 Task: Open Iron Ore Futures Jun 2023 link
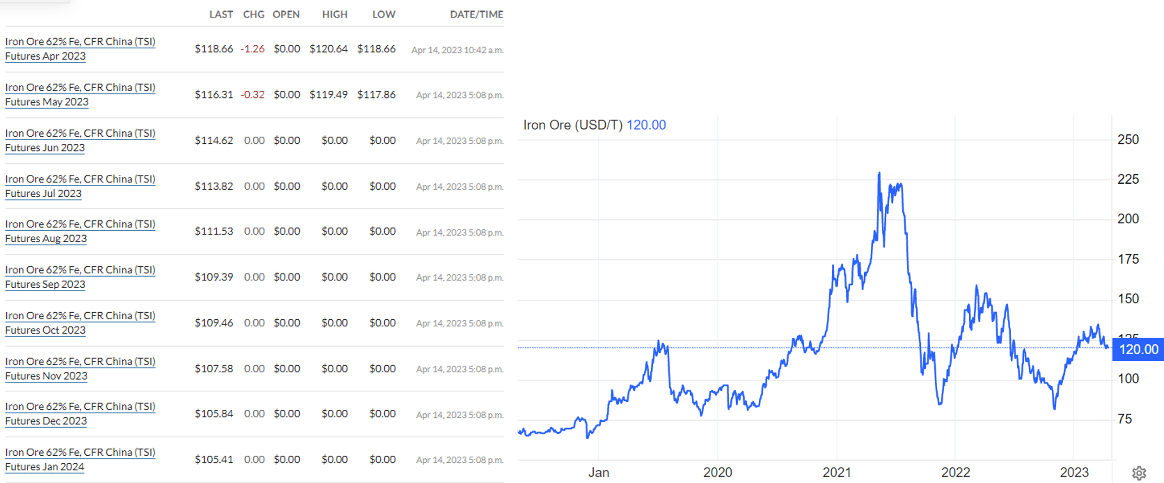click(x=80, y=141)
